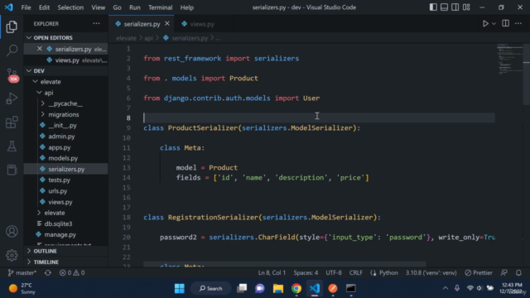Open Customize Layout icon in title bar

click(x=466, y=7)
